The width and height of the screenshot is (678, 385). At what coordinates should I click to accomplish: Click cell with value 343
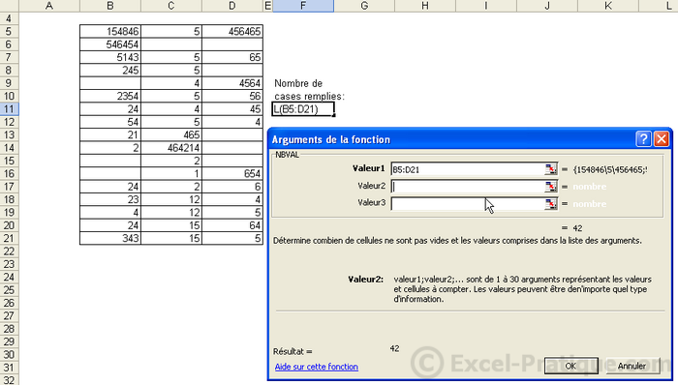(x=110, y=239)
